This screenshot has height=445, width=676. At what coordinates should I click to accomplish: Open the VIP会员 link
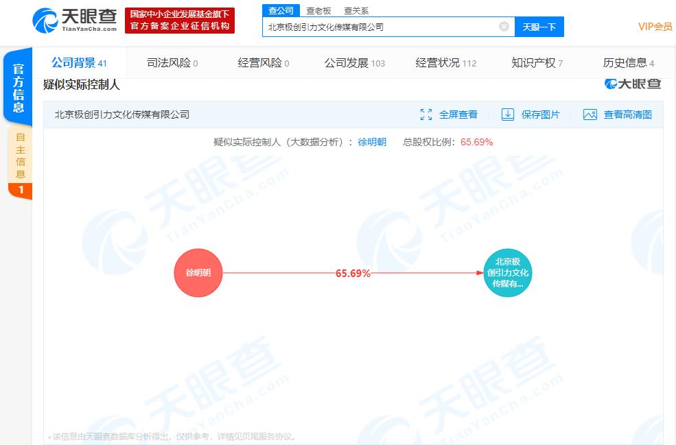655,27
